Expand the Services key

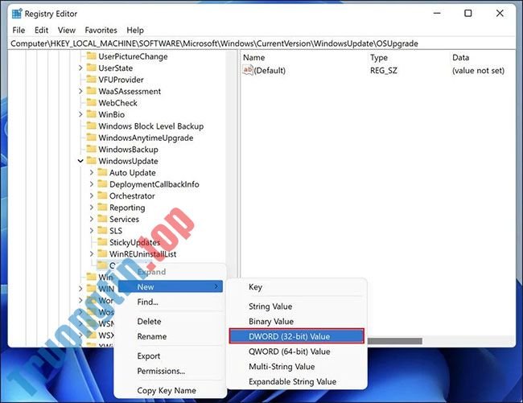[x=92, y=220]
